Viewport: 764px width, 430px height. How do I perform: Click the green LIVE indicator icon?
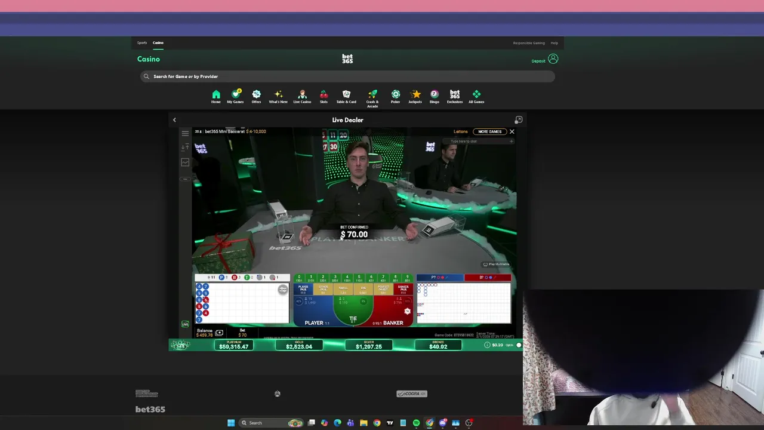[x=185, y=324]
